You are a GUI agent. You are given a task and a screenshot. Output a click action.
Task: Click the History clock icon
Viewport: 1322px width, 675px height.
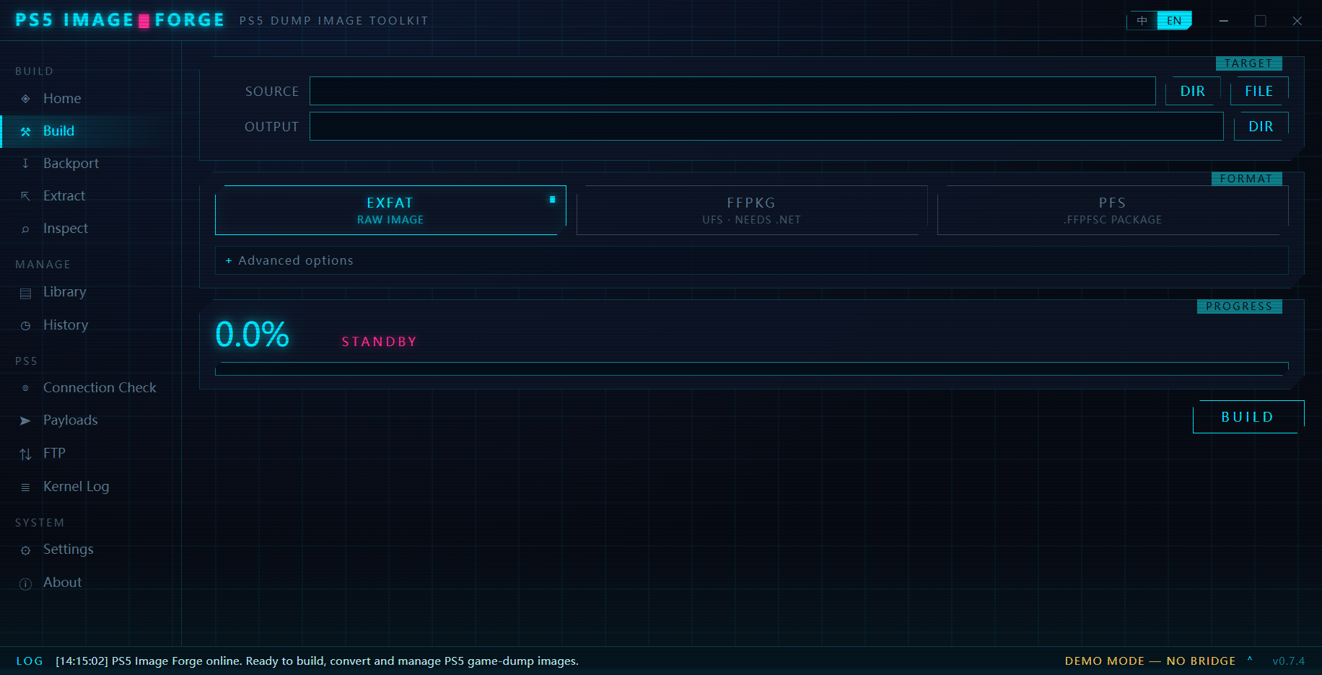(x=25, y=326)
